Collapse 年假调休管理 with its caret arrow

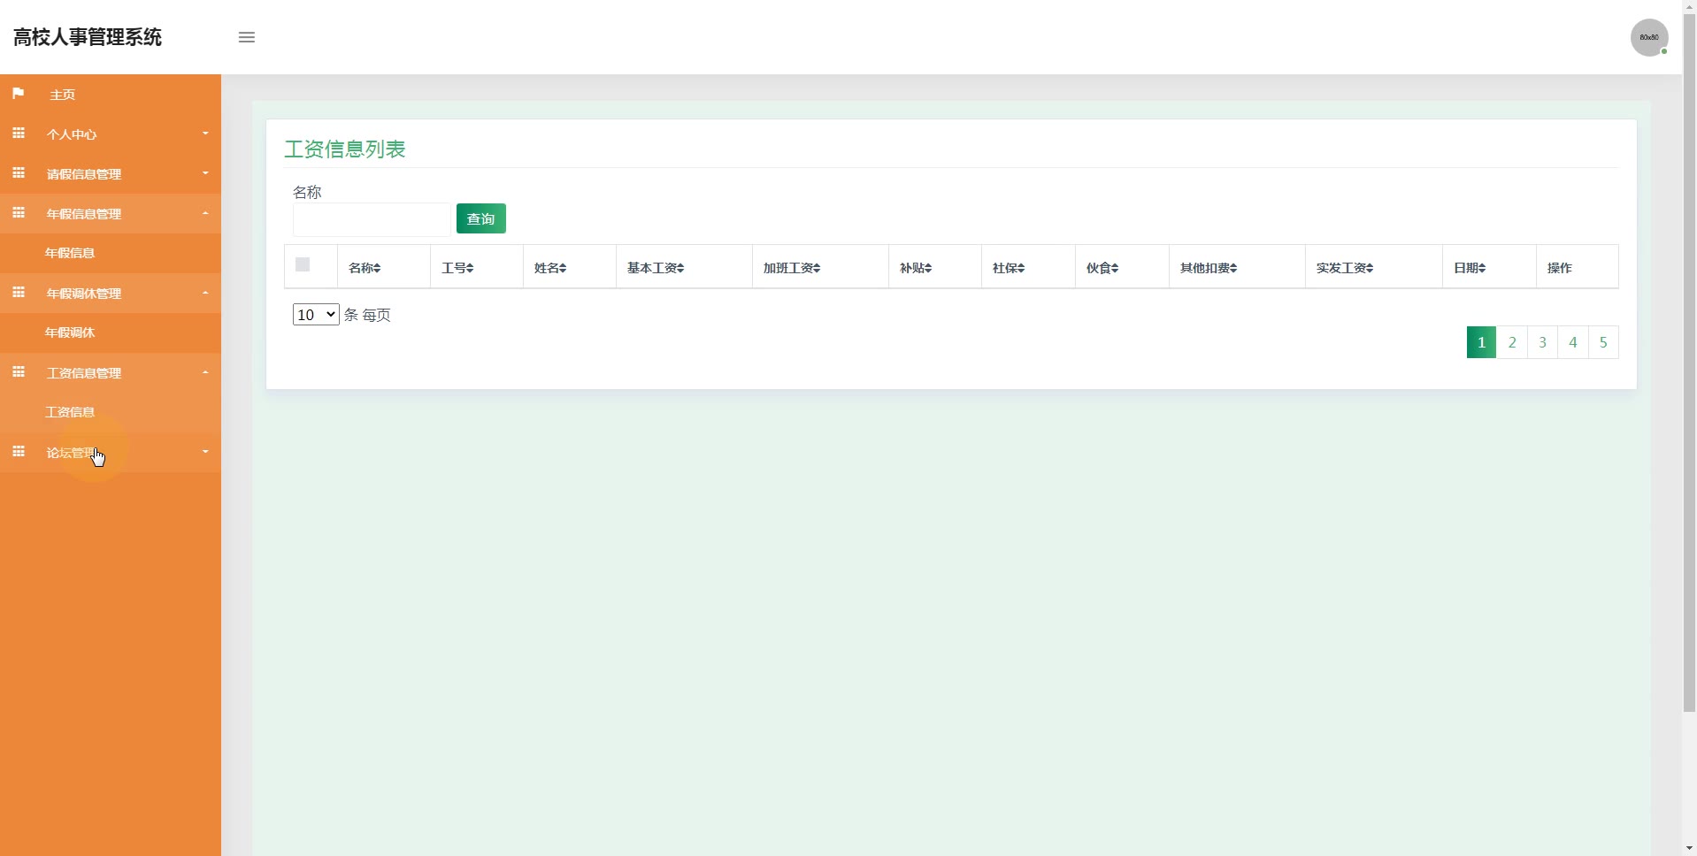tap(205, 293)
